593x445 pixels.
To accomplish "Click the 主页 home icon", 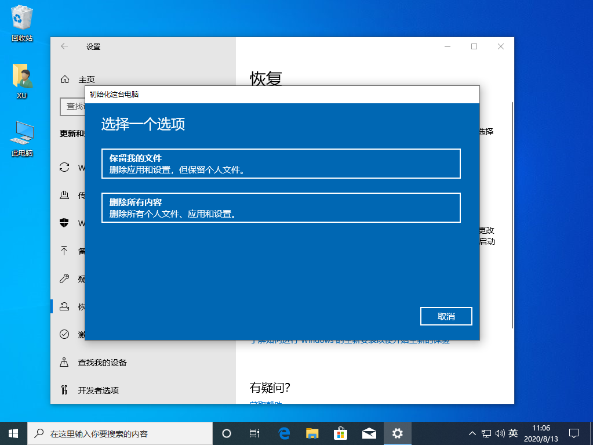I will 66,79.
